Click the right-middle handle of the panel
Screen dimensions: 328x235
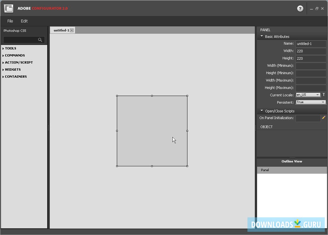click(187, 131)
